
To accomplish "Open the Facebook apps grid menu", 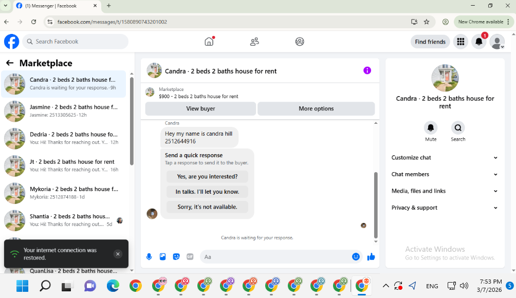I will click(460, 42).
